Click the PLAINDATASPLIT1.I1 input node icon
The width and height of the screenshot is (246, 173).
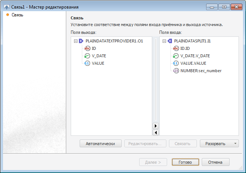coord(170,41)
